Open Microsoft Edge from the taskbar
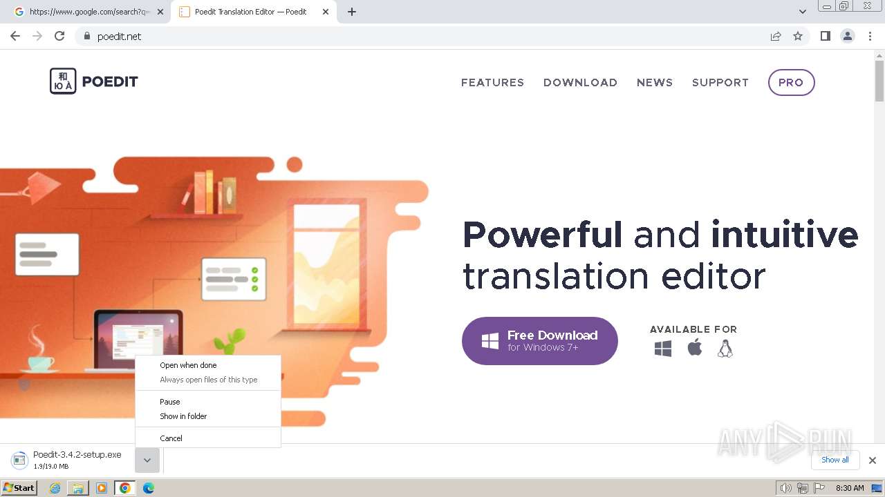The height and width of the screenshot is (497, 885). tap(149, 488)
